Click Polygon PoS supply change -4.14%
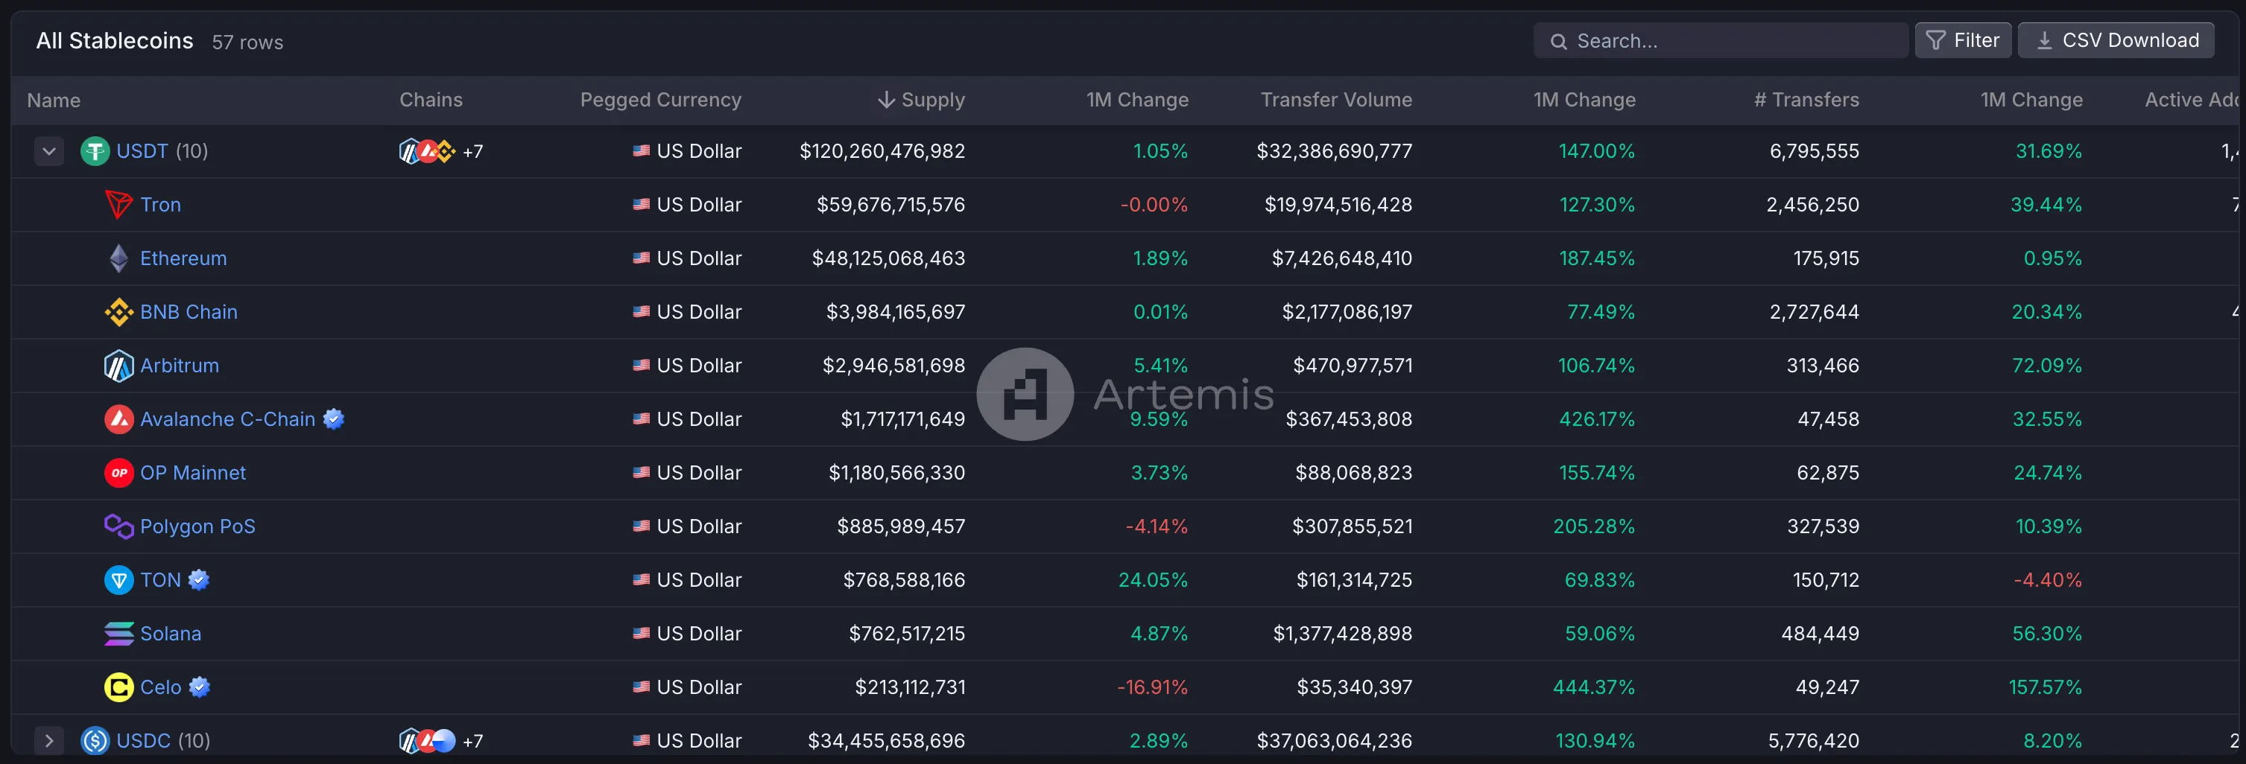Screen dimensions: 2246x764 (x=1156, y=526)
